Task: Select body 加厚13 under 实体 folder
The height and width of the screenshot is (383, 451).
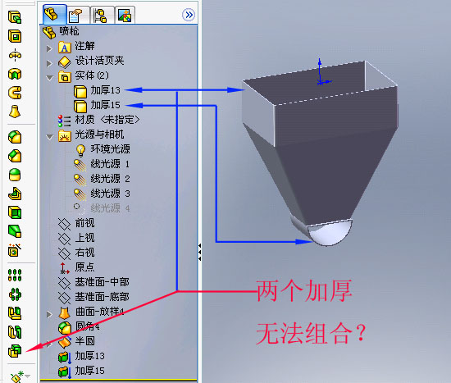Action: click(x=97, y=91)
